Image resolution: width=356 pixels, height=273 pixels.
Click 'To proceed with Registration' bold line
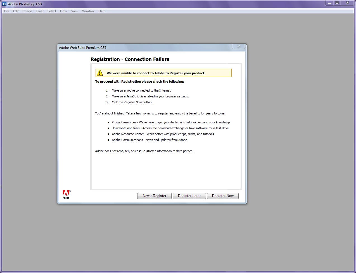pyautogui.click(x=140, y=82)
